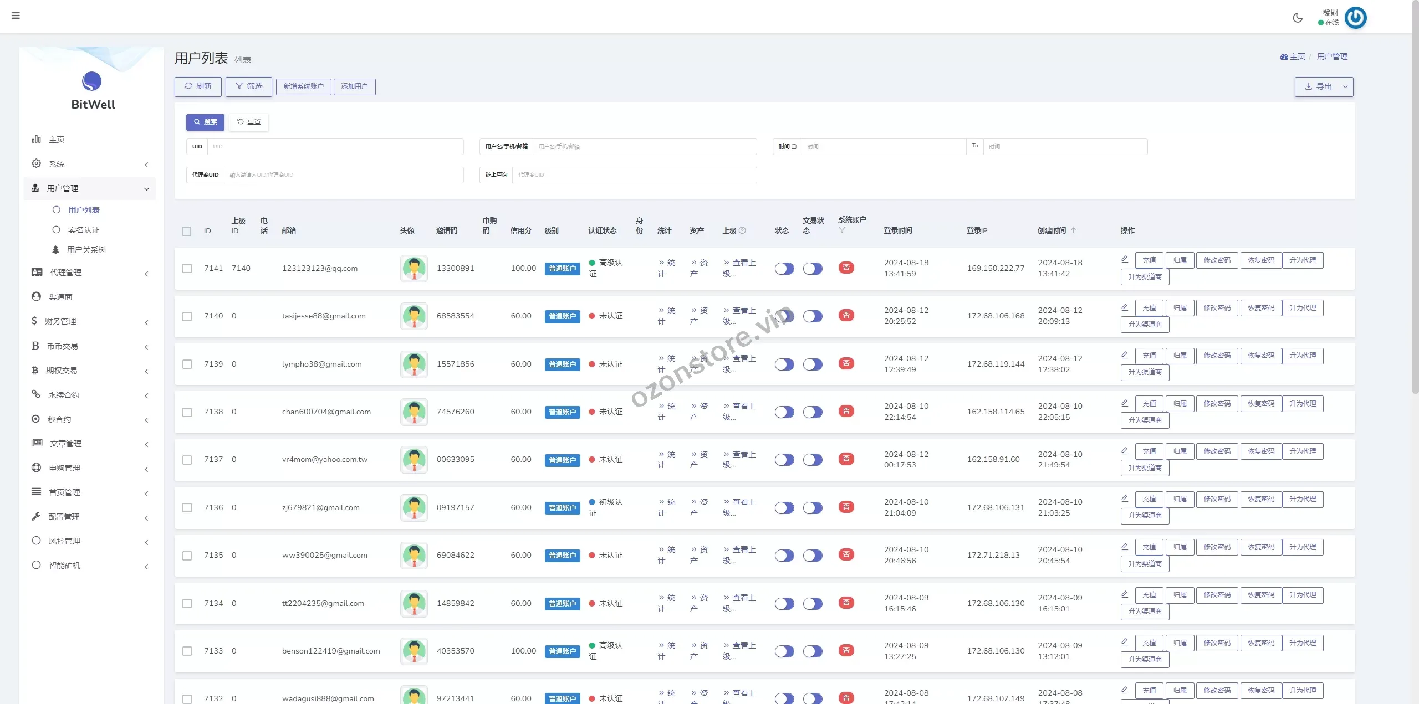Sort by 创建时间 arrow icon
1419x704 pixels.
[1073, 230]
